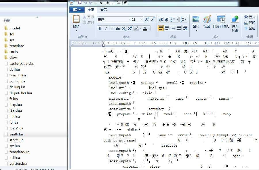
Task: Open the WordPad file menu button
Action: 77,10
